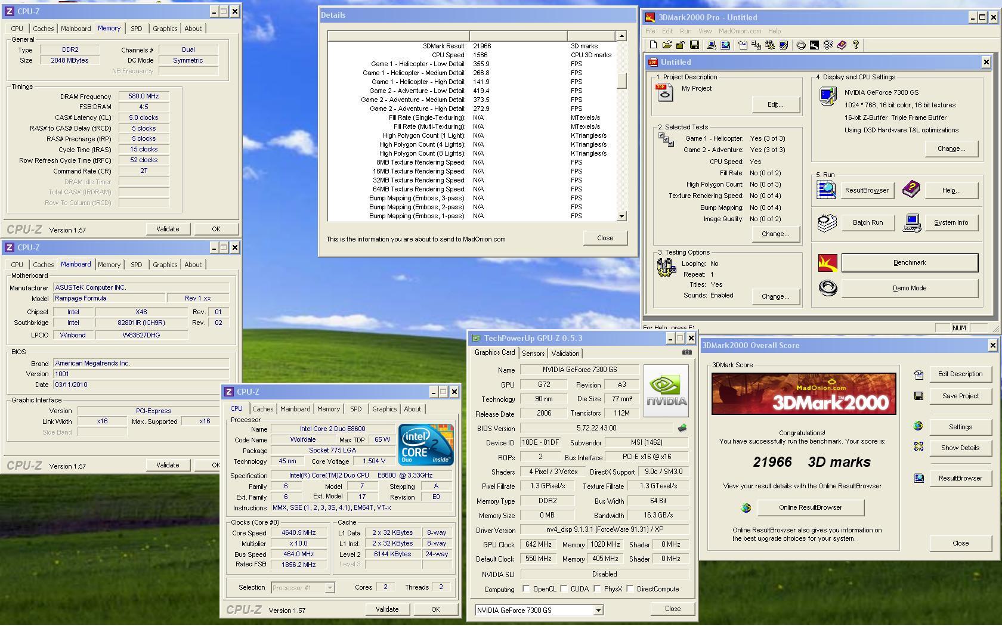The height and width of the screenshot is (626, 1002).
Task: Switch to Sensors tab in GPU-Z
Action: (x=533, y=353)
